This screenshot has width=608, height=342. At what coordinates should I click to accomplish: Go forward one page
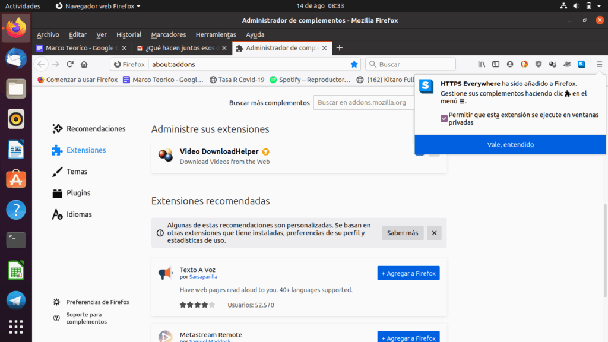pos(55,64)
